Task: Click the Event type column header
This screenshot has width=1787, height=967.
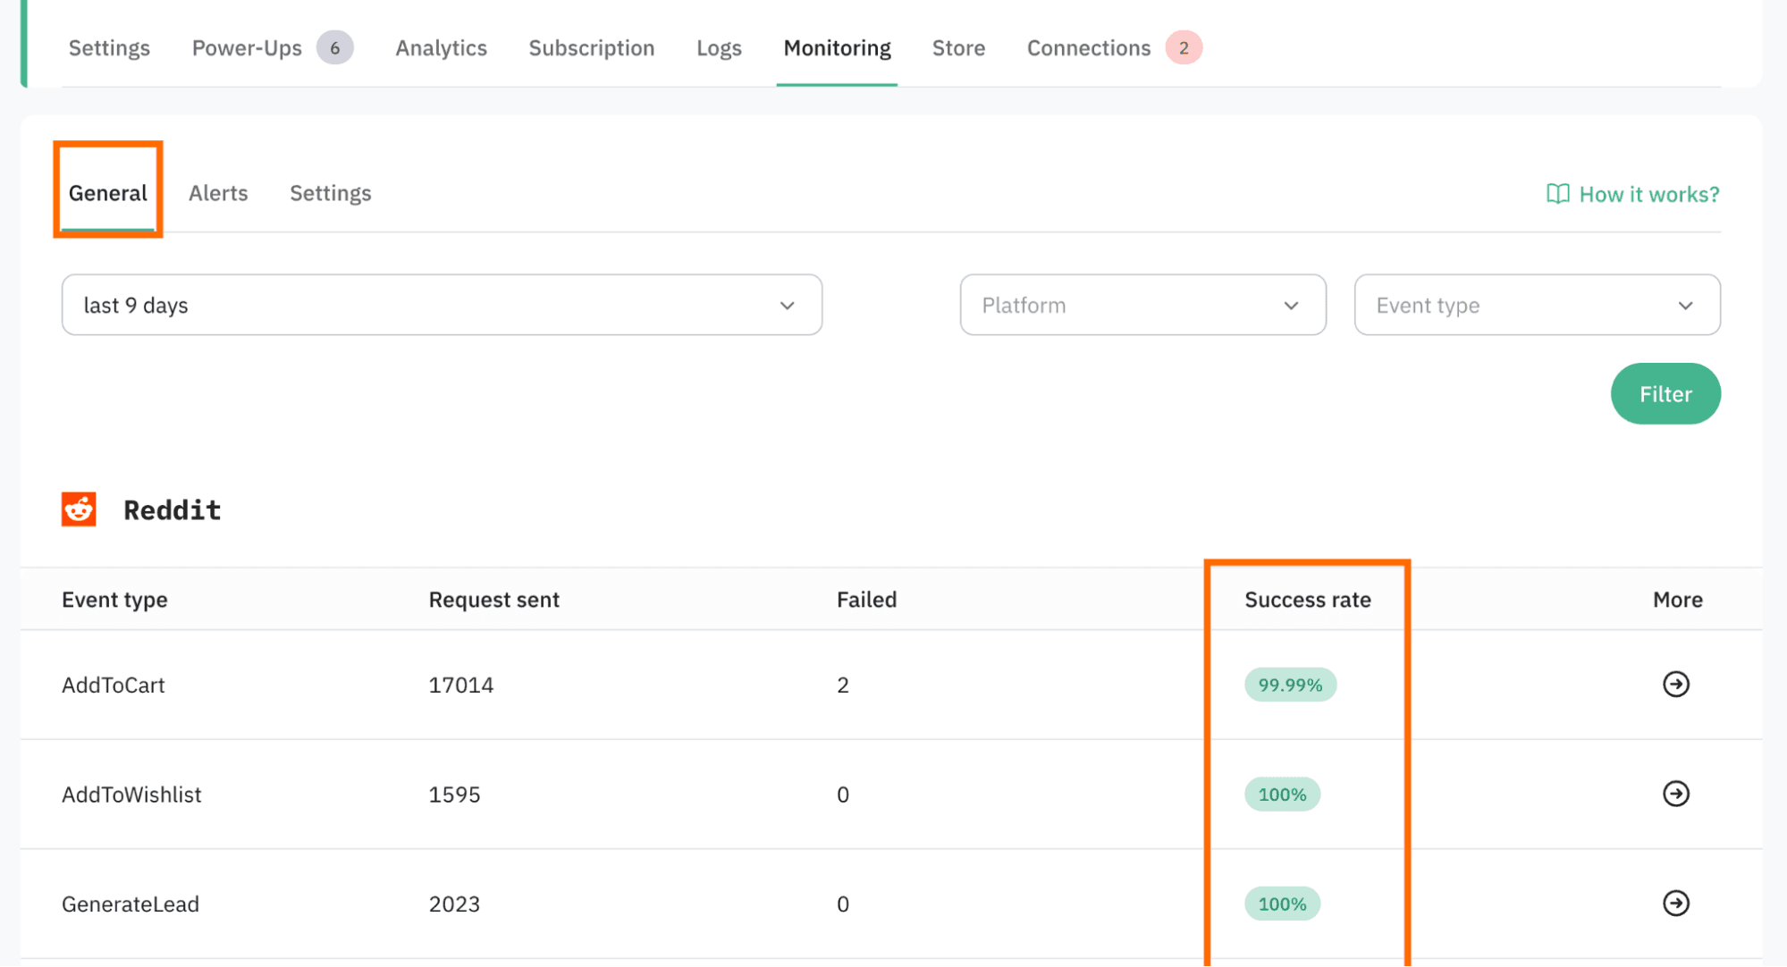Action: [114, 600]
